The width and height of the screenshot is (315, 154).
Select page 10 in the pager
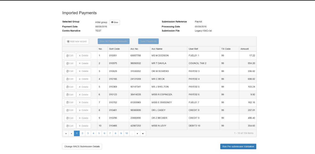[126, 133]
